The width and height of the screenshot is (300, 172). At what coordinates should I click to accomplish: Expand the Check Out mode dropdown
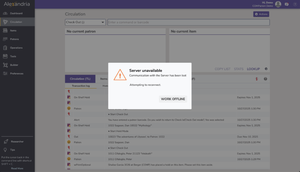(x=85, y=22)
